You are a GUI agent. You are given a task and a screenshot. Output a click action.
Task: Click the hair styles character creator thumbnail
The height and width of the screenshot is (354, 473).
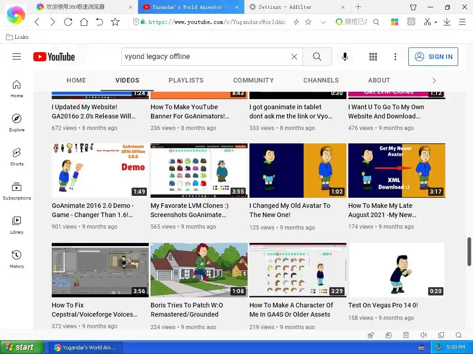[298, 270]
